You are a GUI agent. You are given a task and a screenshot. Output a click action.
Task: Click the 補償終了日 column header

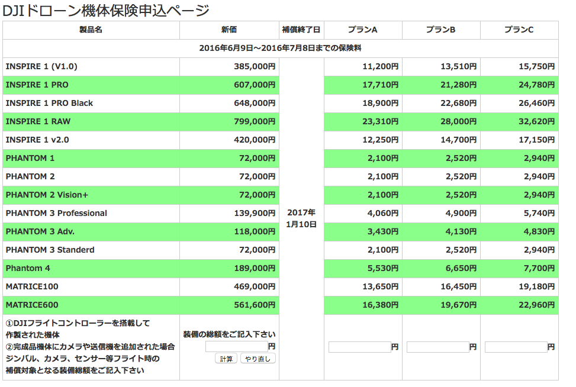[x=301, y=30]
